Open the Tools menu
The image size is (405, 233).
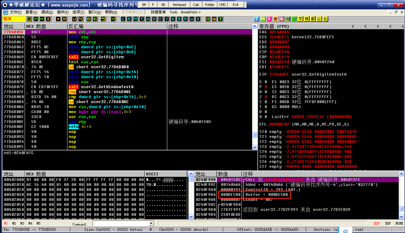tap(173, 12)
